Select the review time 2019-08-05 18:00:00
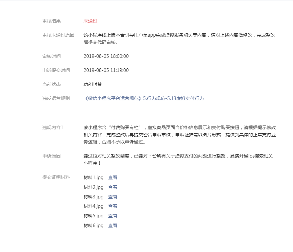Viewport: 293px width, 252px height. pos(106,56)
